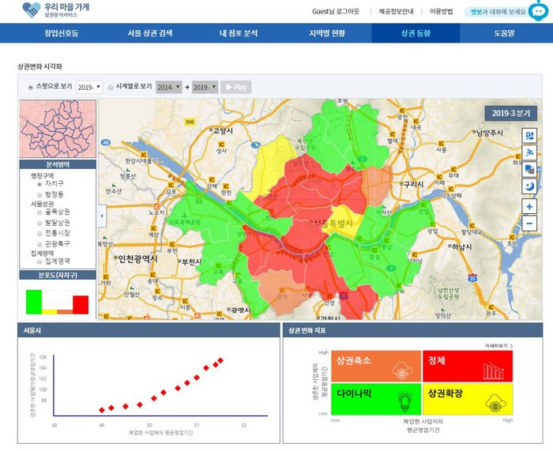Image resolution: width=553 pixels, height=451 pixels.
Task: Click the Seoul district thumbnail map
Action: point(57,128)
